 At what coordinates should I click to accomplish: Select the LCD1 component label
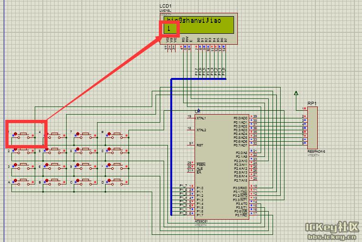(x=165, y=6)
